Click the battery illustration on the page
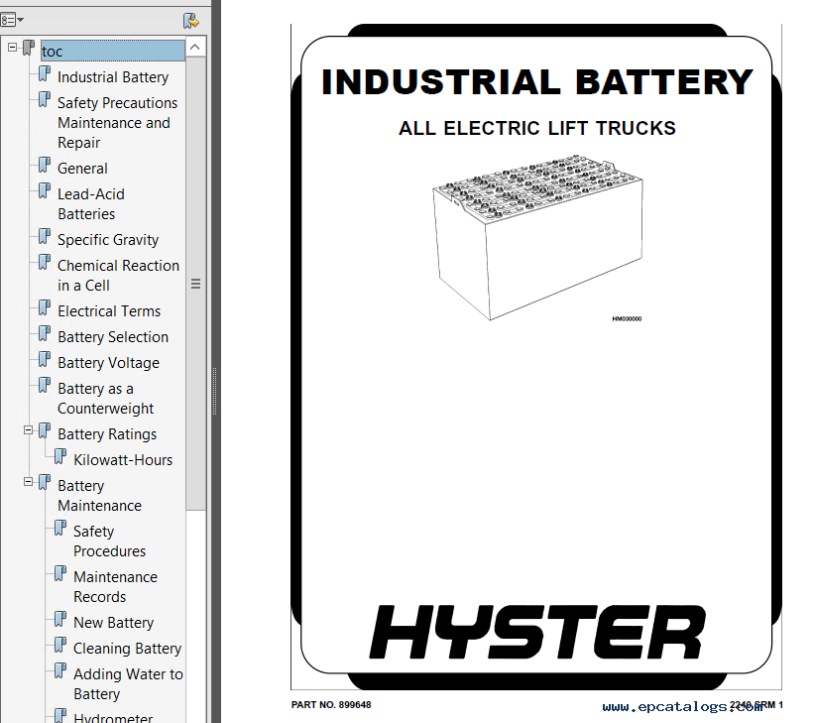813x723 pixels. click(538, 238)
